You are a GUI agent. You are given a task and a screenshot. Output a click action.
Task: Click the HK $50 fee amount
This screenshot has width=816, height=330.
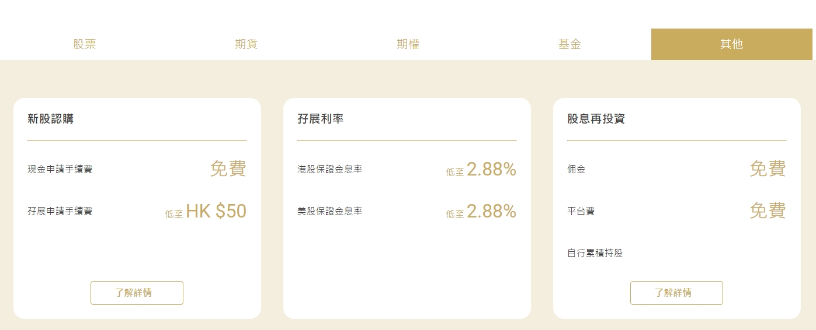pyautogui.click(x=216, y=211)
